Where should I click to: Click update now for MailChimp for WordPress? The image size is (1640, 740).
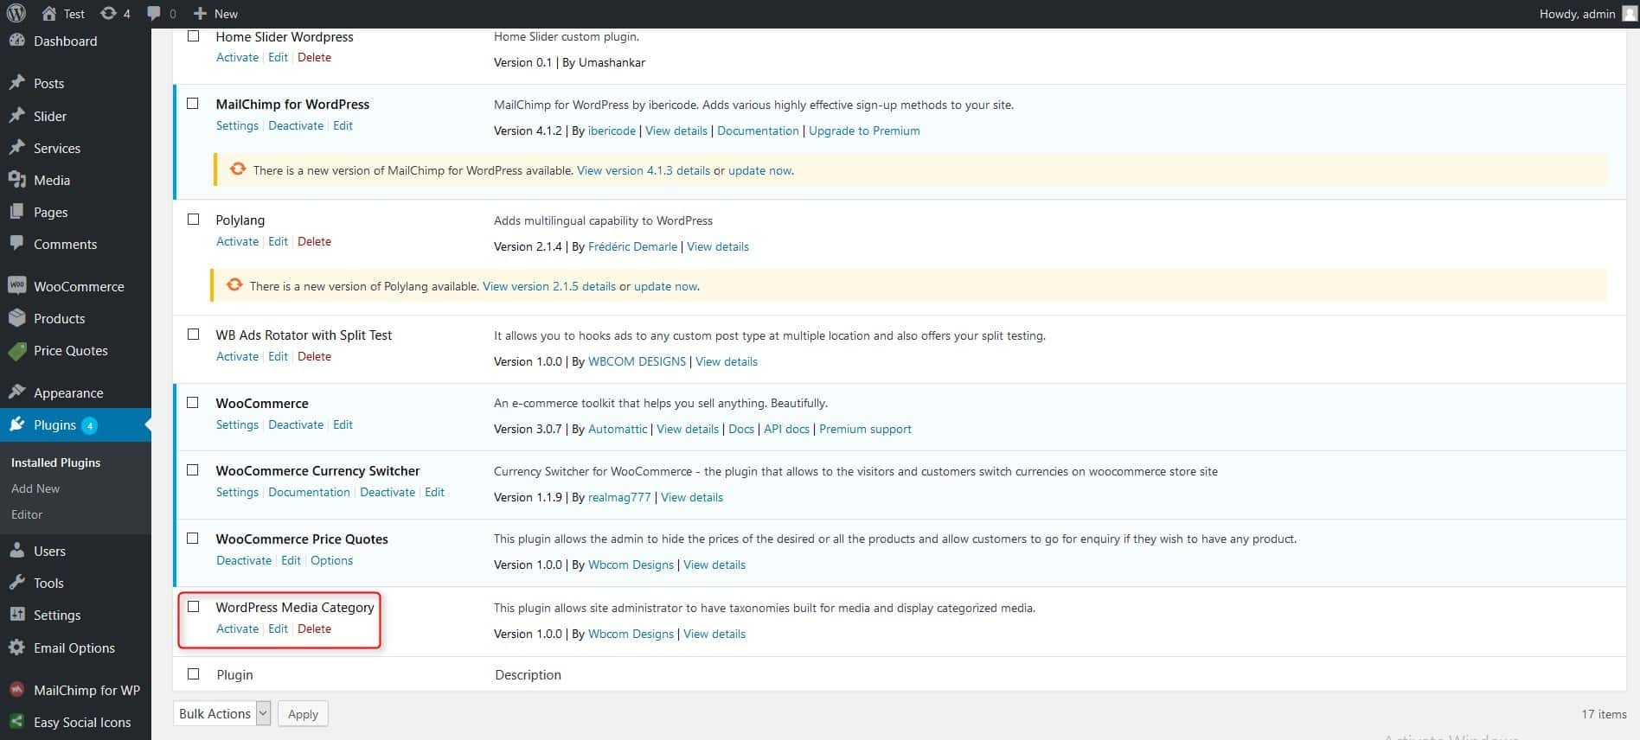759,170
